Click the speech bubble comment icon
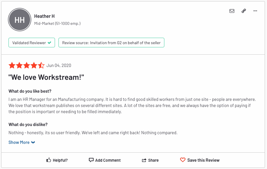 (91, 160)
